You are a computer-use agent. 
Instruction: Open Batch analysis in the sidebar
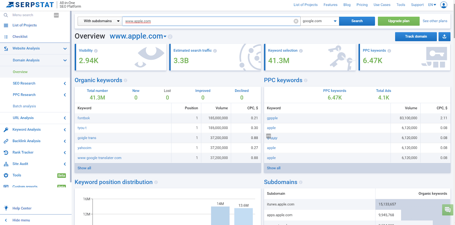point(24,106)
